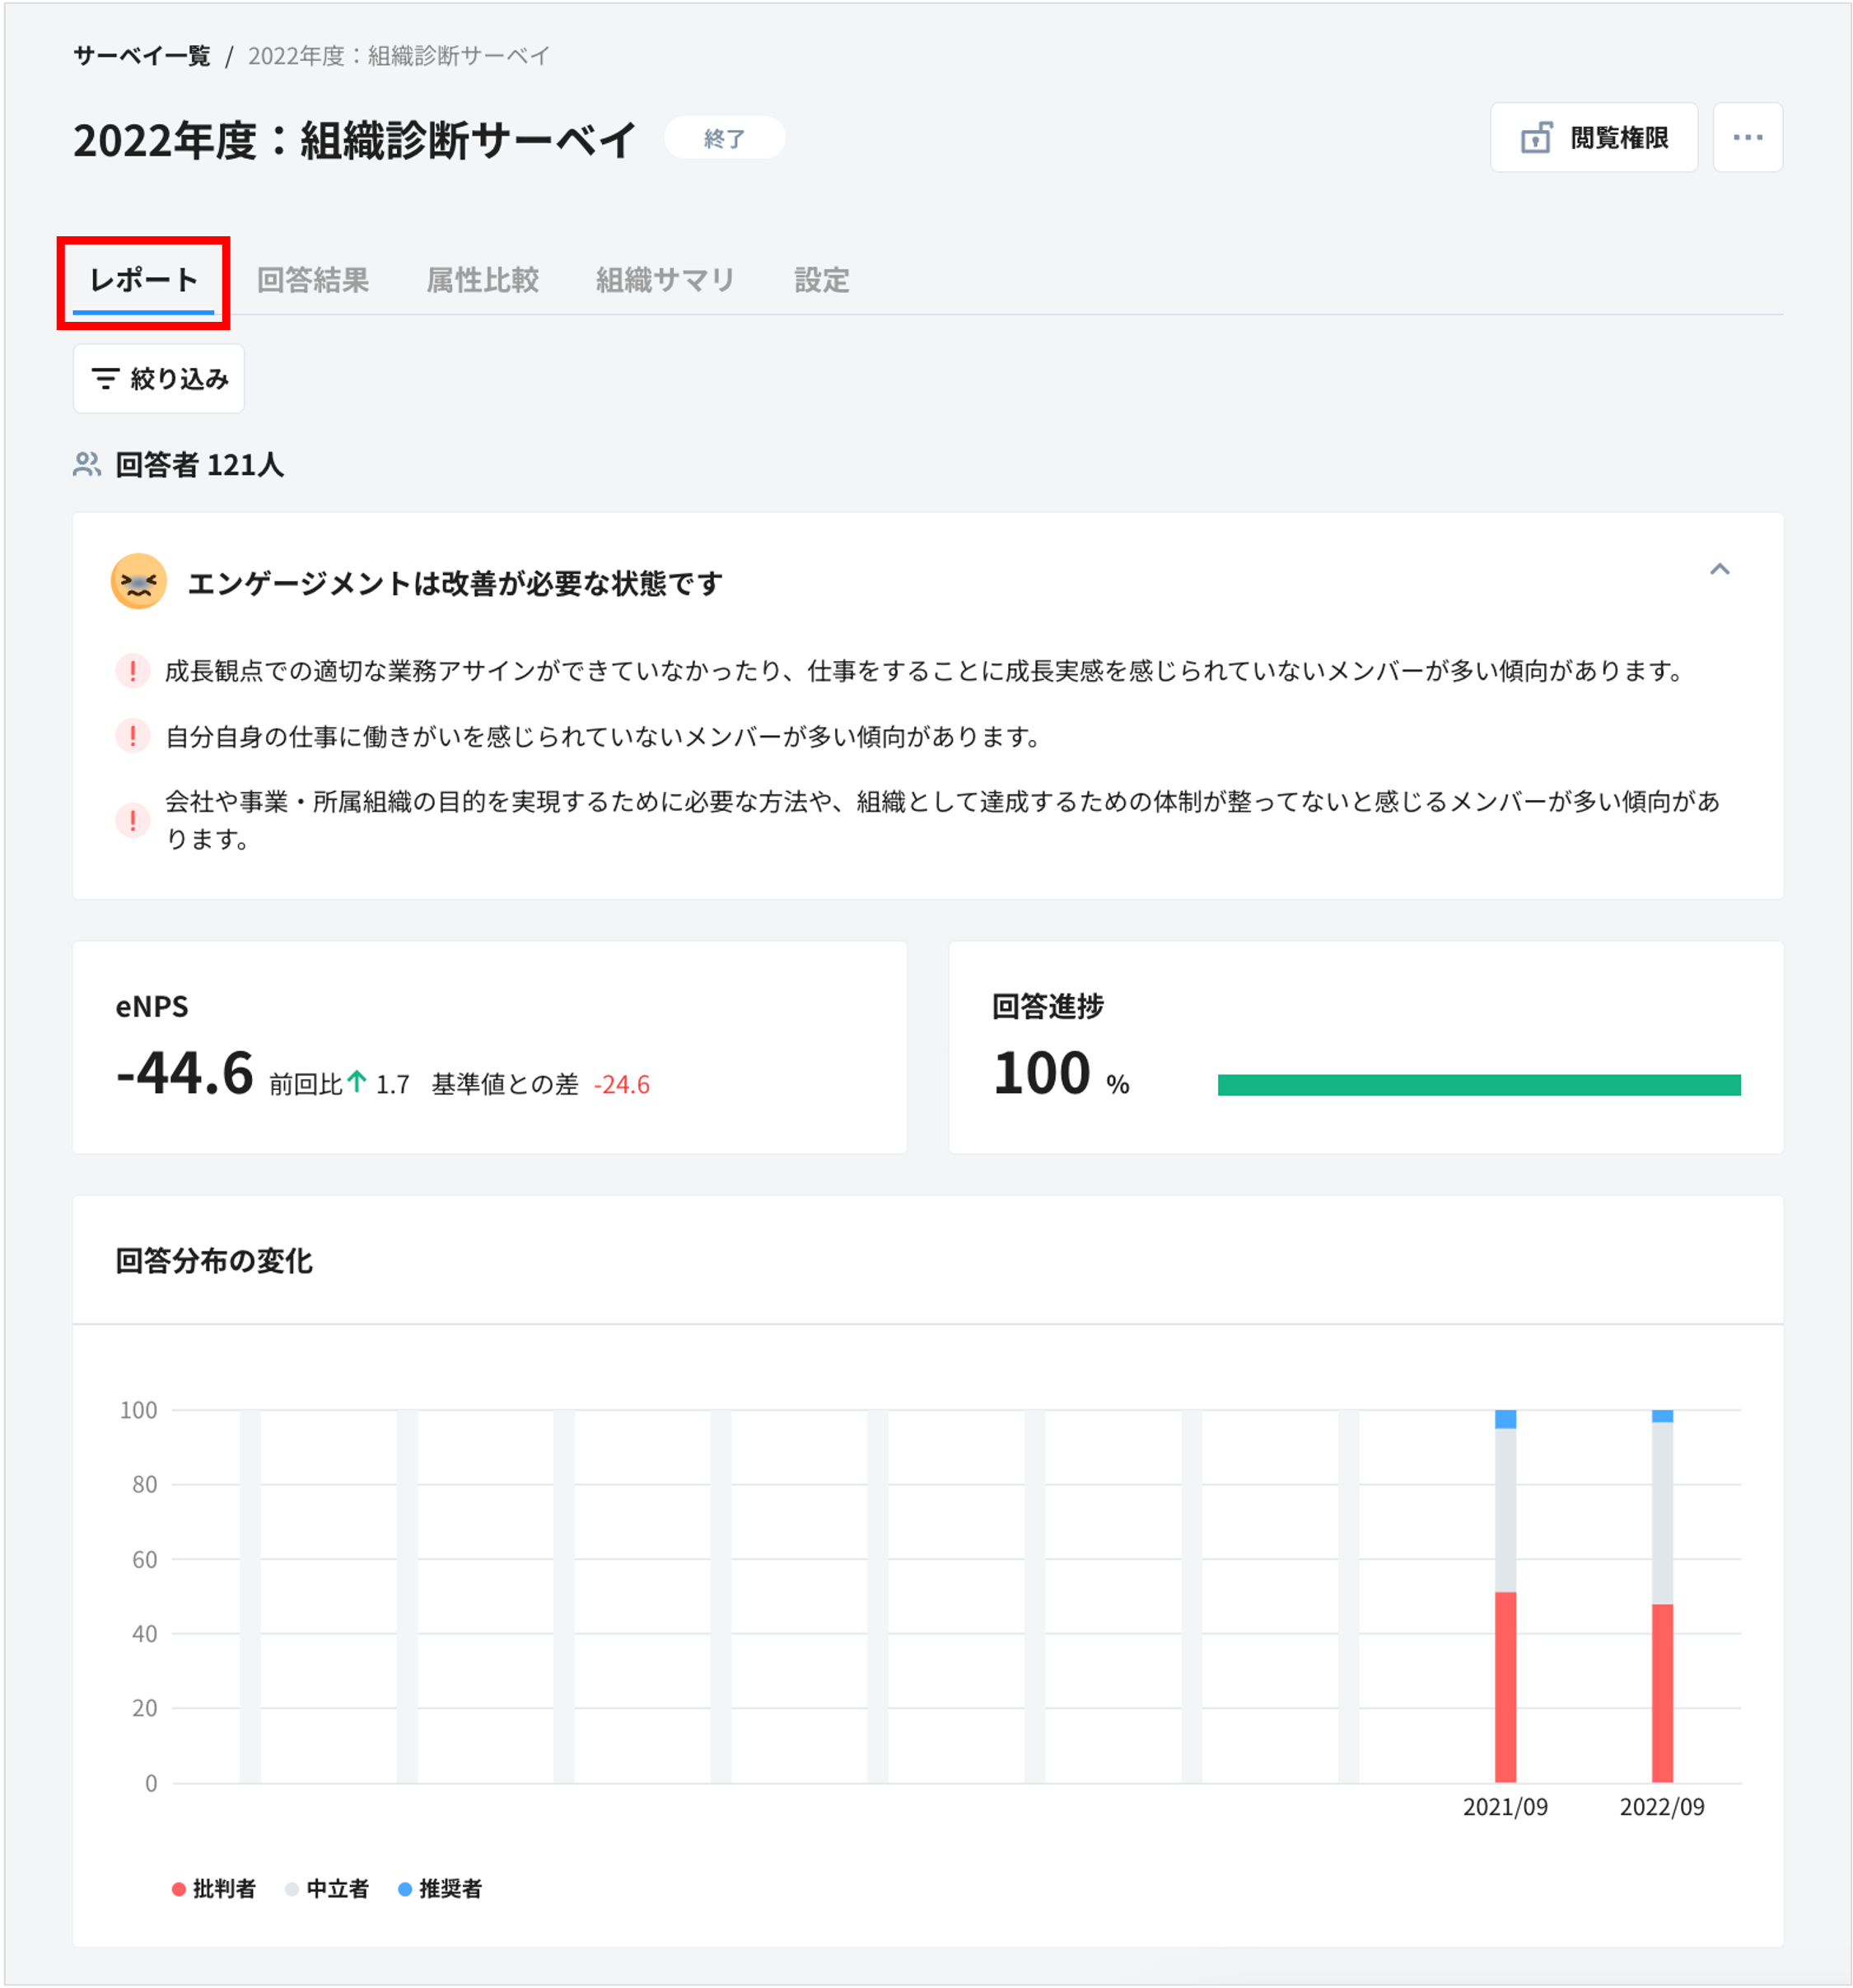Open the 終了 status badge

725,138
